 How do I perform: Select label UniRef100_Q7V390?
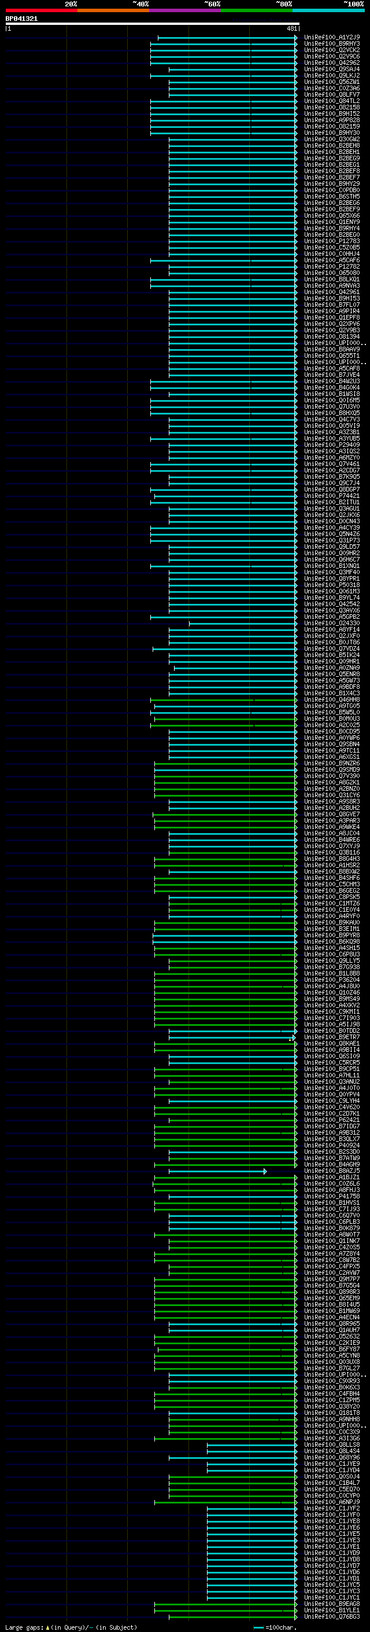332,776
